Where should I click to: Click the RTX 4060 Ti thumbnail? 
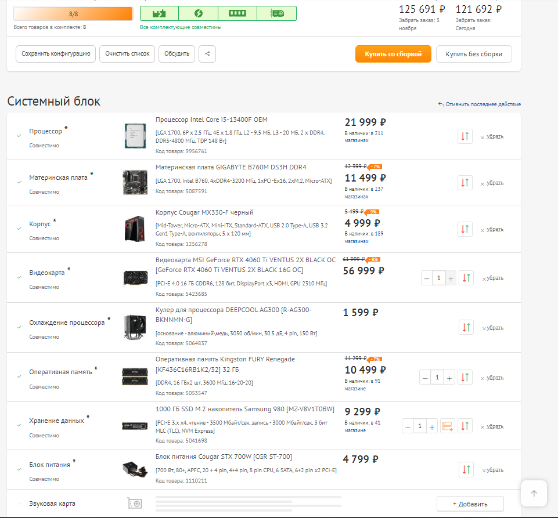tap(136, 278)
